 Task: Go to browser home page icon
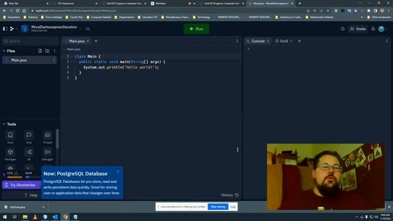[24, 11]
